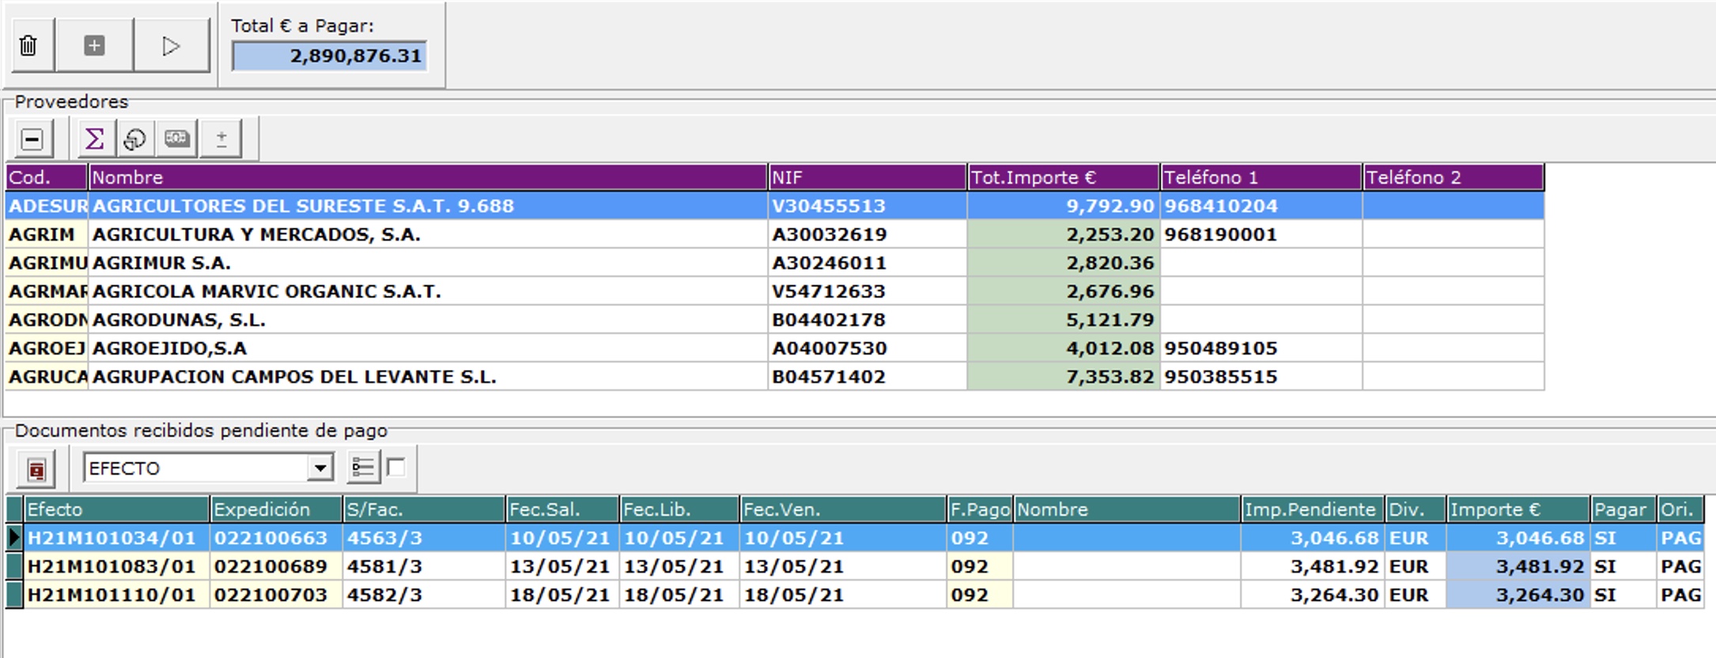Tick the checkbox next to list icon
The width and height of the screenshot is (1716, 658).
point(396,467)
